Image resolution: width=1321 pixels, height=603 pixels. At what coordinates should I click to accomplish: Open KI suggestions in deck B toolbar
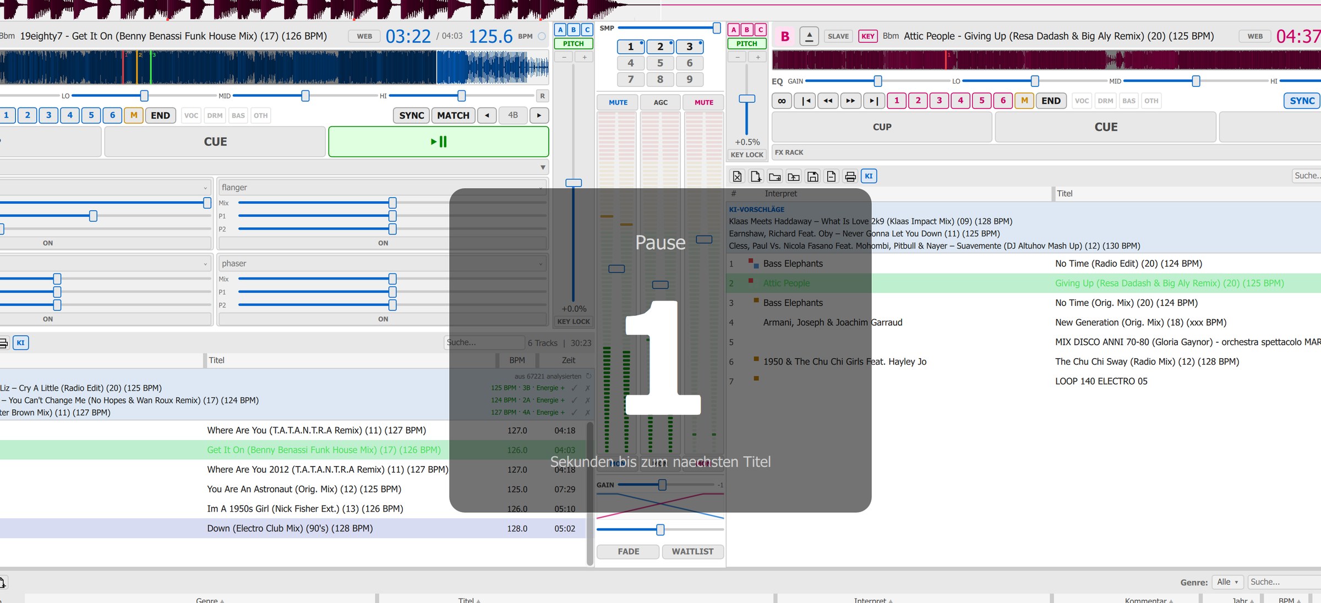point(869,176)
